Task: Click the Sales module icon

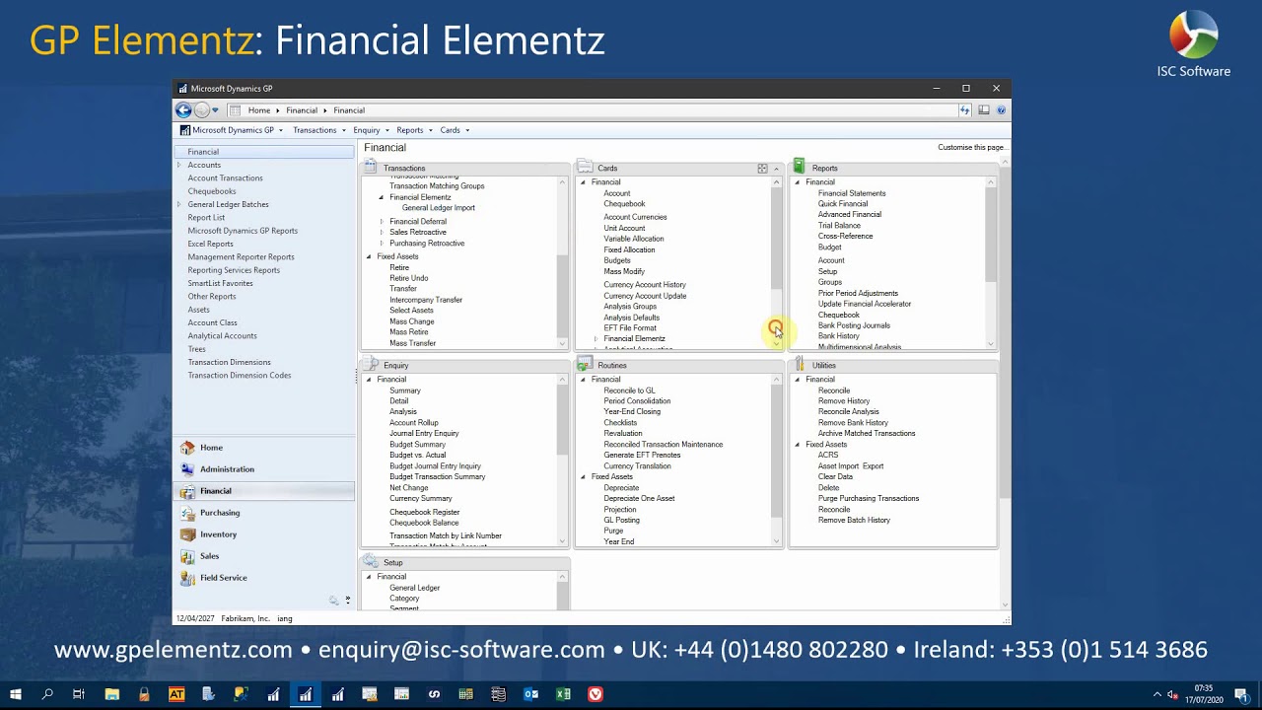Action: coord(187,556)
